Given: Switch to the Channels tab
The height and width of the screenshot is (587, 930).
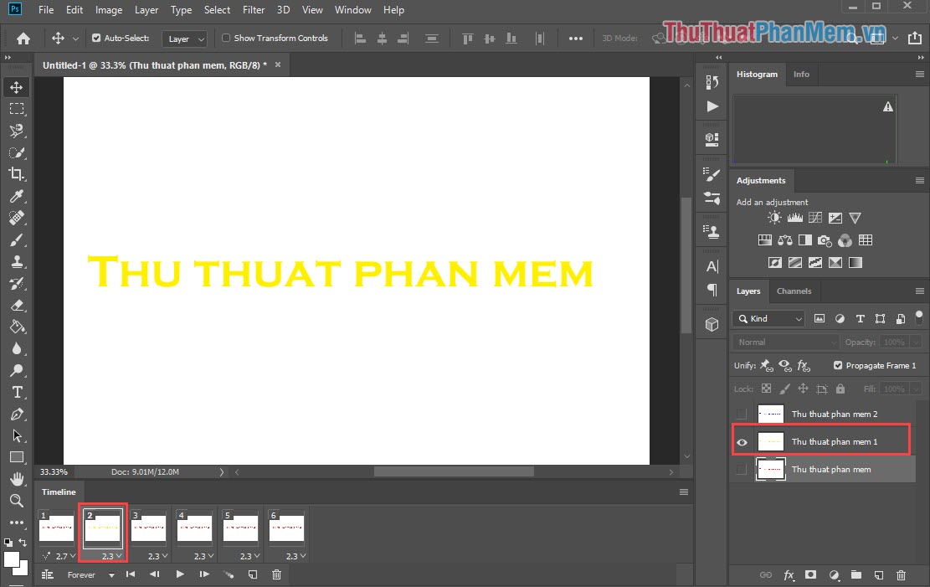Looking at the screenshot, I should [794, 291].
